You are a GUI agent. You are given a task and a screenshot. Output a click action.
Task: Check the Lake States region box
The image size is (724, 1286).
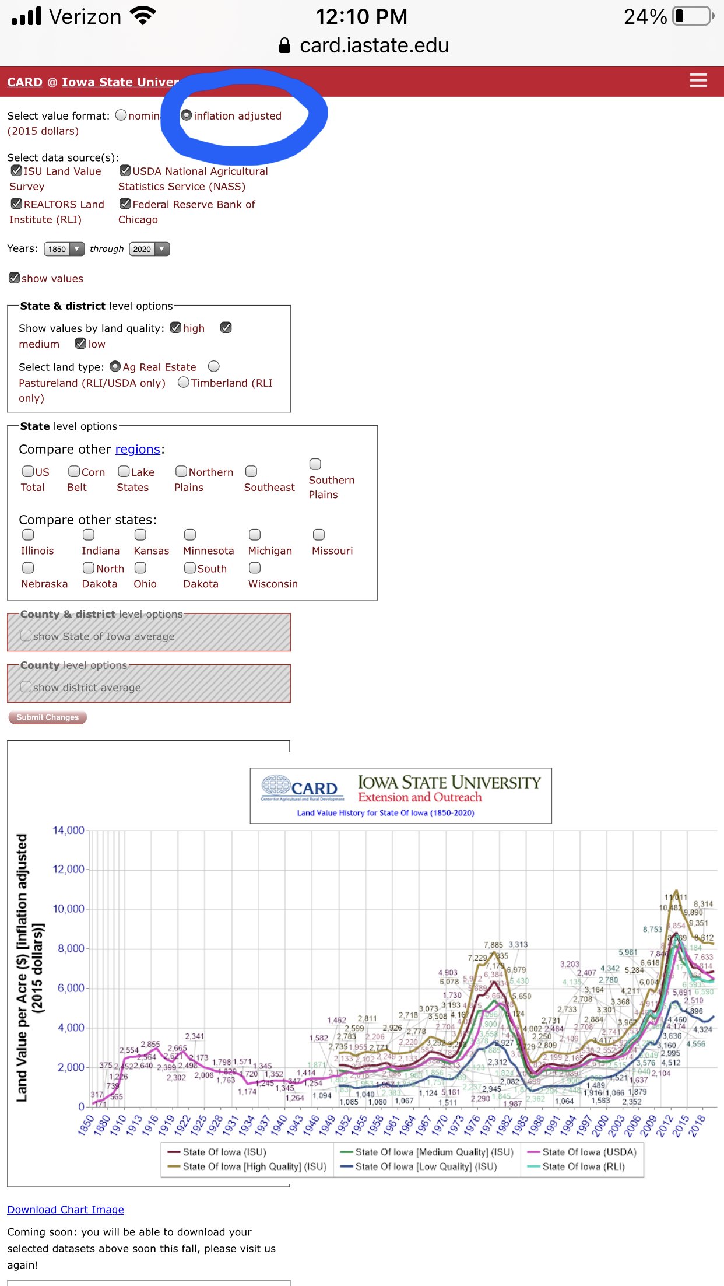124,471
